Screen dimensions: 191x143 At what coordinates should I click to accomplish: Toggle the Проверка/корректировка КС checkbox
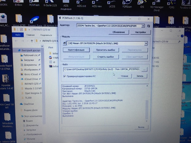coord(65,76)
